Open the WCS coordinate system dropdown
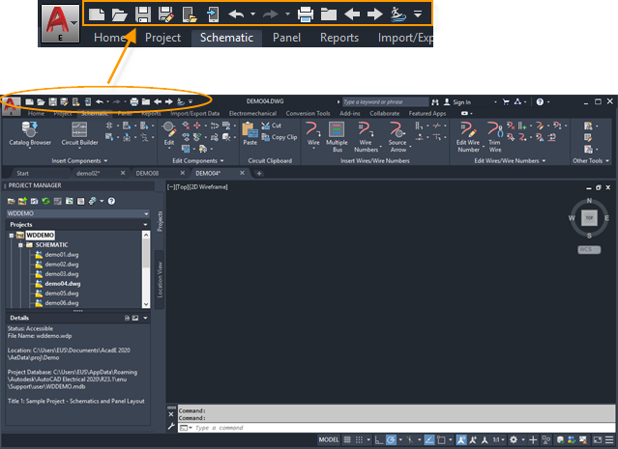618x449 pixels. coord(589,249)
